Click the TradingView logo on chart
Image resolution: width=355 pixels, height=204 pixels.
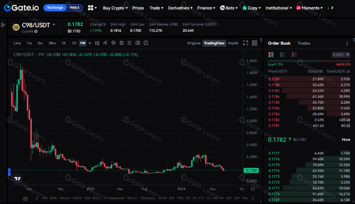pyautogui.click(x=17, y=179)
